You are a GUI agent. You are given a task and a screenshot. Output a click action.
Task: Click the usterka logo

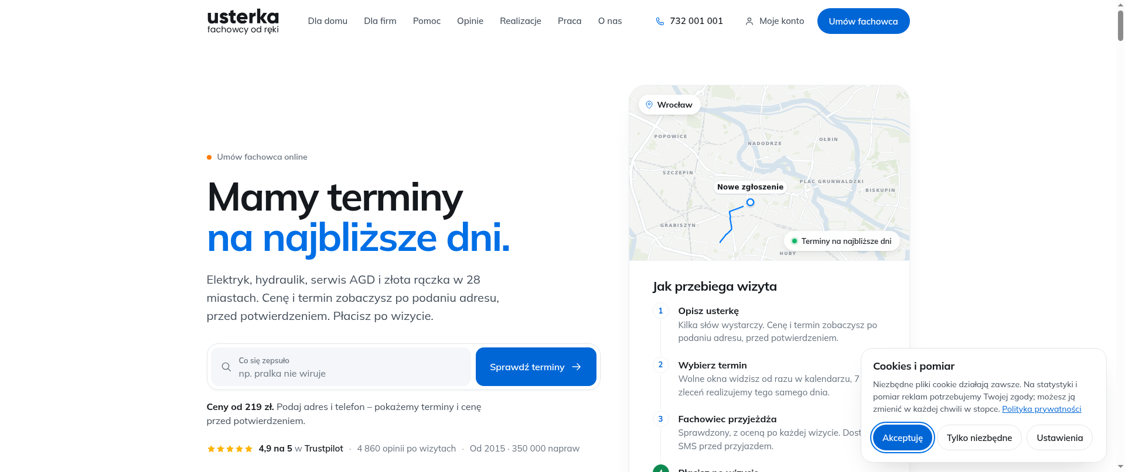(x=243, y=21)
